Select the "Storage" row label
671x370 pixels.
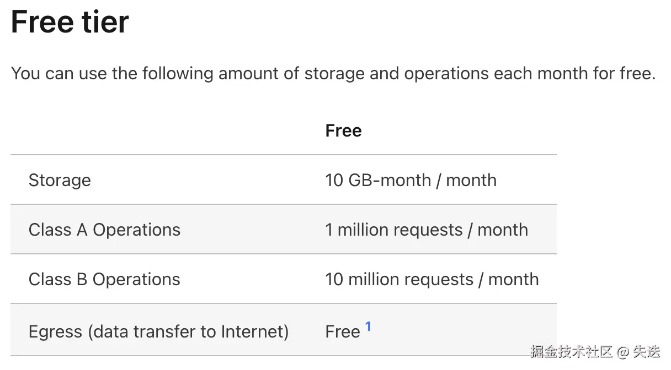pos(60,180)
